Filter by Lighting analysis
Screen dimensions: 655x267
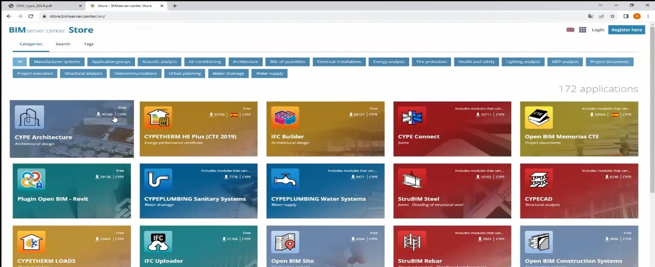[x=523, y=62]
